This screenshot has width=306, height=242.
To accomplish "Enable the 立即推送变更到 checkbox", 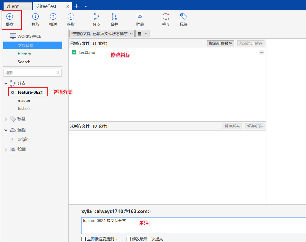I will tap(84, 239).
